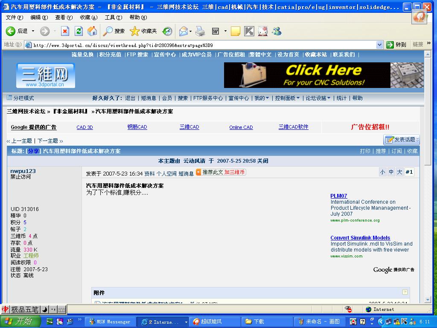Click the Hello Kitty toolbar icon
This screenshot has width=437, height=328.
pos(263,31)
